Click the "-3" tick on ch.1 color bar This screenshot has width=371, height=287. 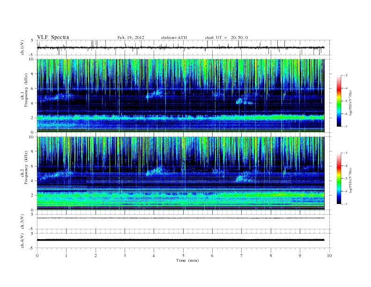coord(345,76)
